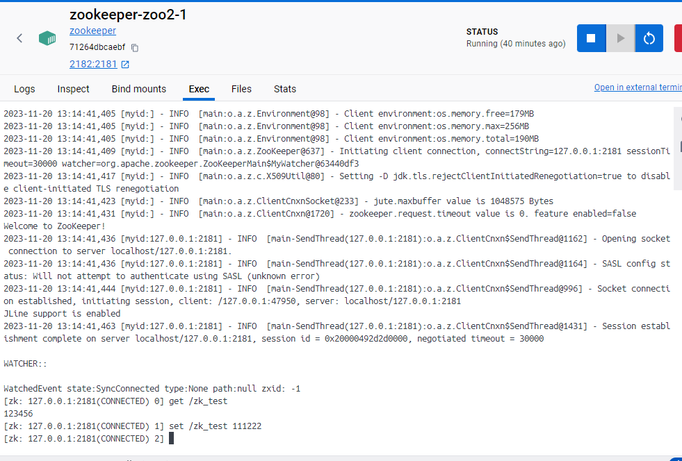
Task: Click the os.memory.free=179MB log line
Action: click(x=269, y=114)
